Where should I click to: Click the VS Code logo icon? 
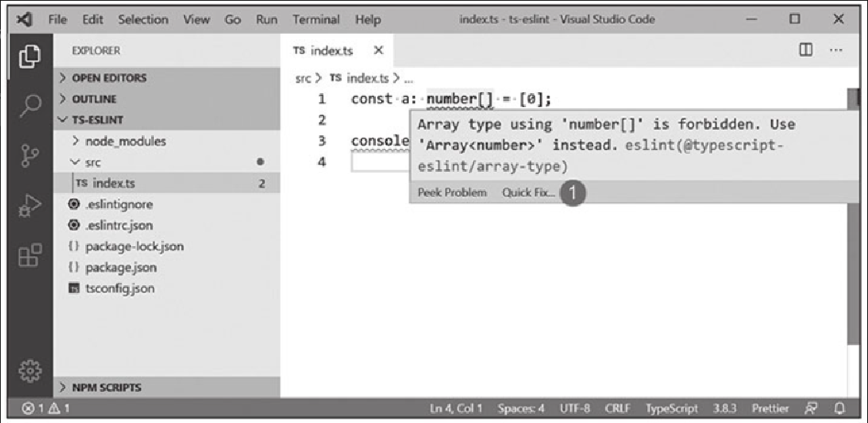pos(24,19)
